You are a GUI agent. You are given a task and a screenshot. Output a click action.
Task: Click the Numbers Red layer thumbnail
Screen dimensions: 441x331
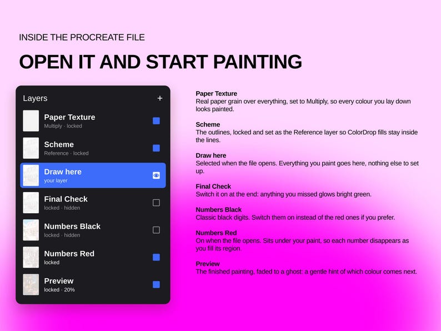(31, 257)
